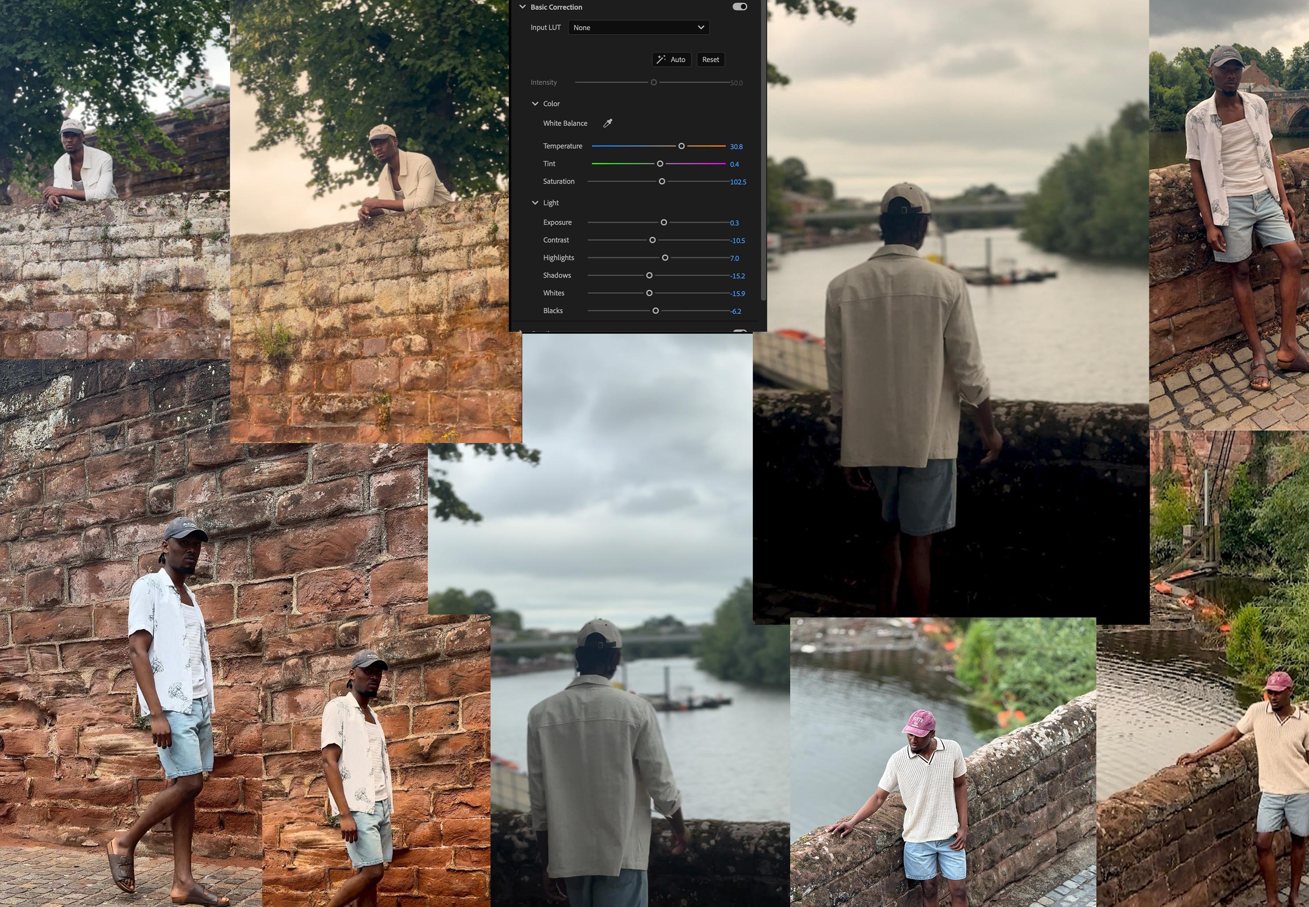Click the Blacks slider knob
This screenshot has height=907, width=1309.
655,311
